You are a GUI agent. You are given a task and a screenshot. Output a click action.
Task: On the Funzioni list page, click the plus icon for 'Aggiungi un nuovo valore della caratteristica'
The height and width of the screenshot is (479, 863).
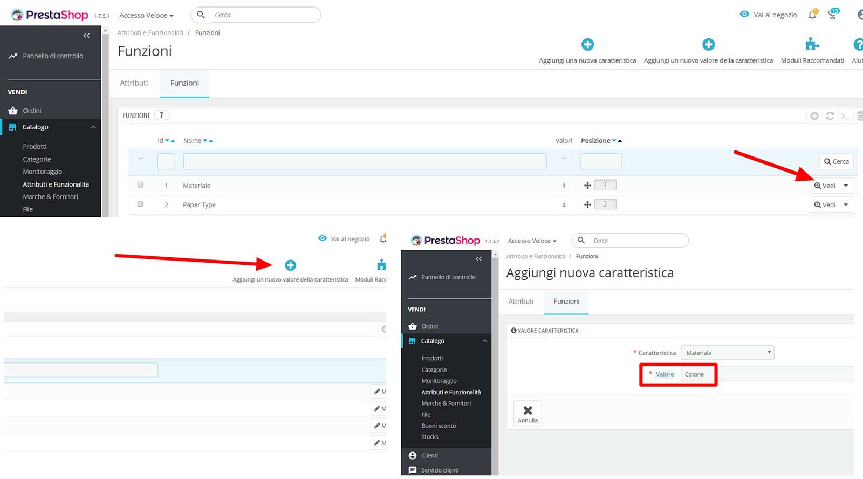pos(708,44)
